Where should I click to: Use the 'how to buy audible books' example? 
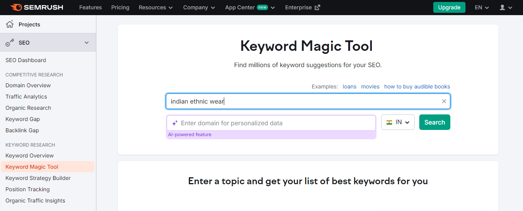(x=417, y=86)
